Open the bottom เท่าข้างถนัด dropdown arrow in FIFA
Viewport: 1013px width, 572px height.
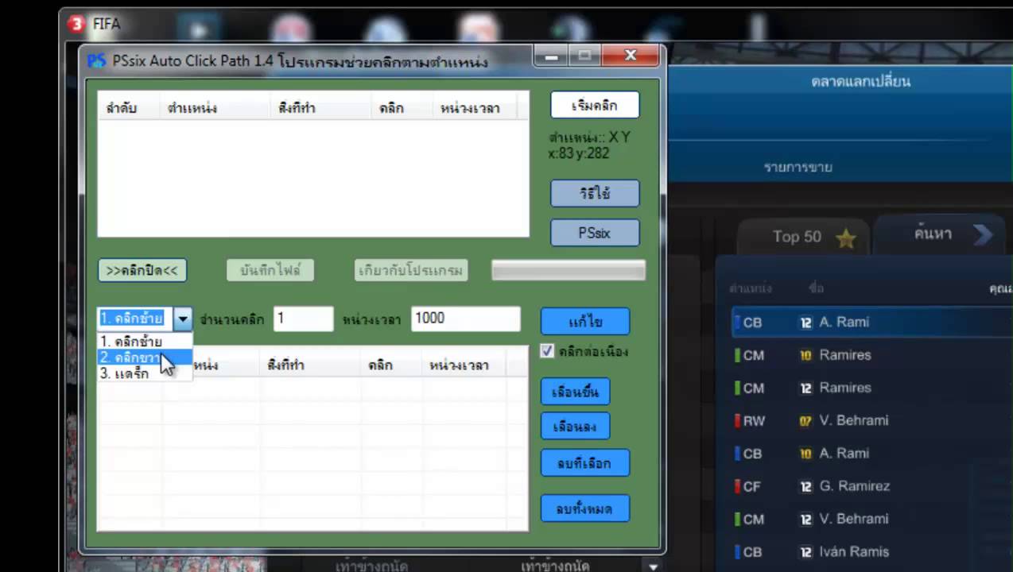[x=654, y=566]
